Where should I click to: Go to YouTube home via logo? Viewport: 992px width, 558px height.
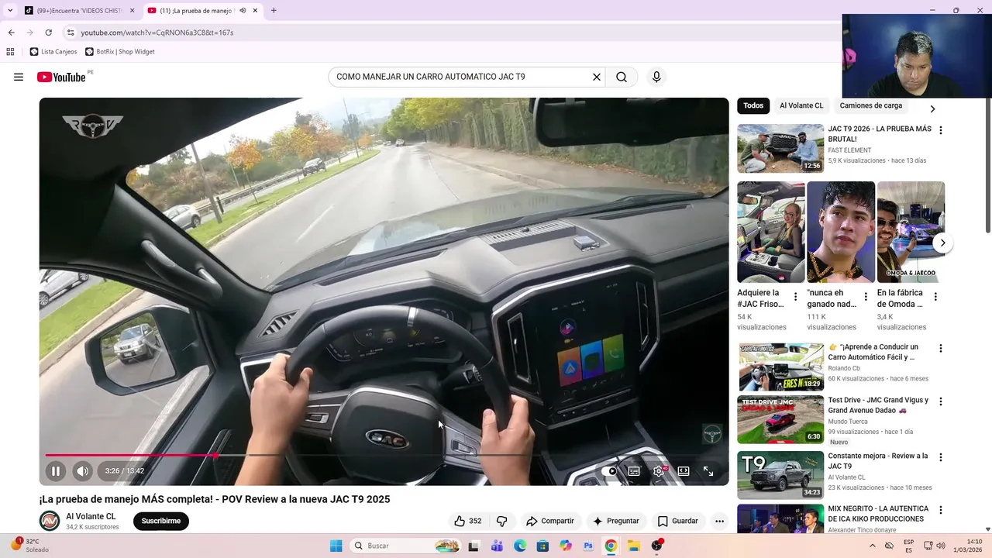point(61,77)
